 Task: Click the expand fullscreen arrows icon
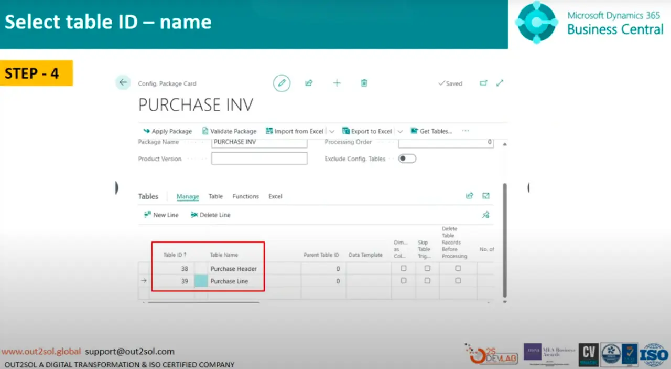click(x=500, y=83)
